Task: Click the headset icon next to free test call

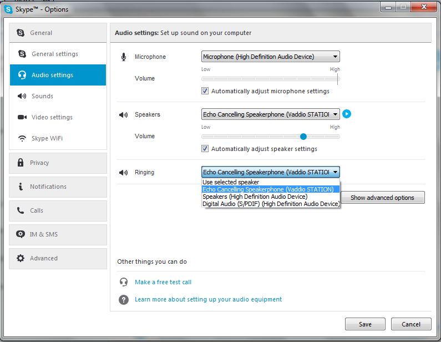Action: pos(124,282)
